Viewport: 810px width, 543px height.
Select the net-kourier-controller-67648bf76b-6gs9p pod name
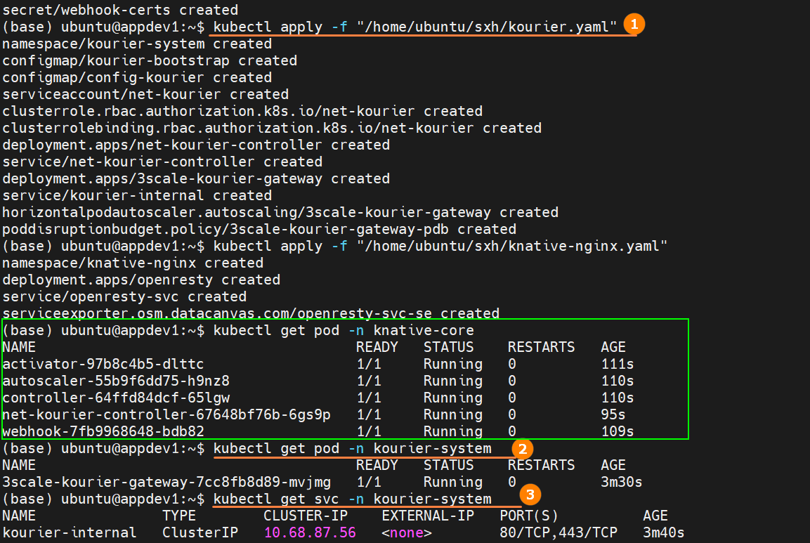click(166, 414)
